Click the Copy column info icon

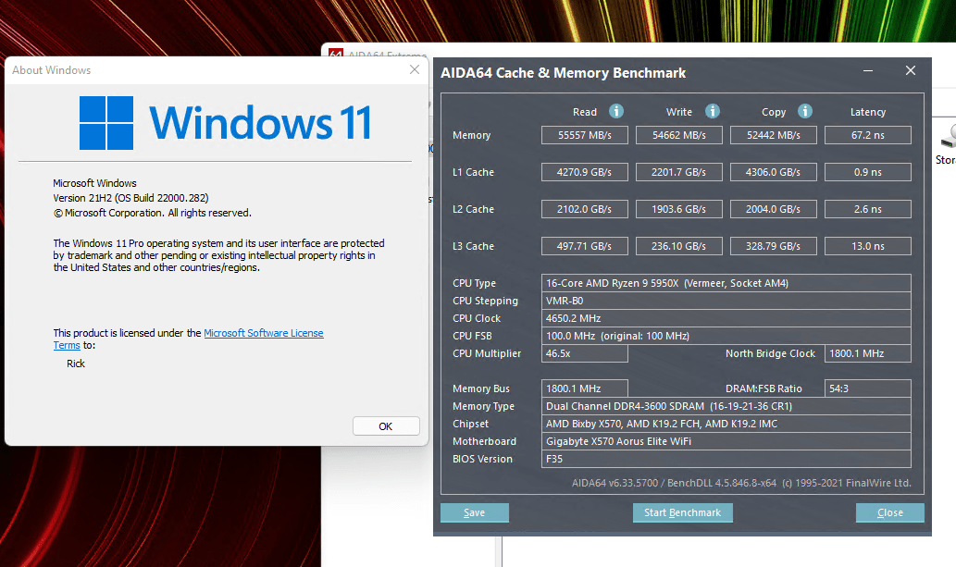[x=805, y=111]
